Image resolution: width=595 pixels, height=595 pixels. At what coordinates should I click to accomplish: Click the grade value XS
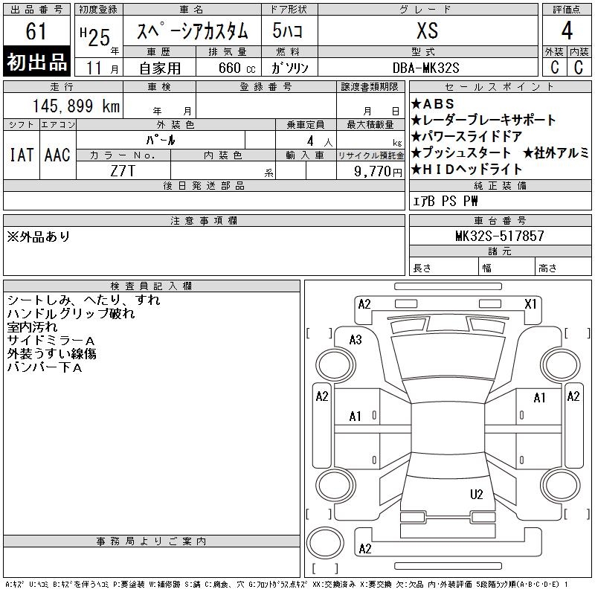[428, 30]
